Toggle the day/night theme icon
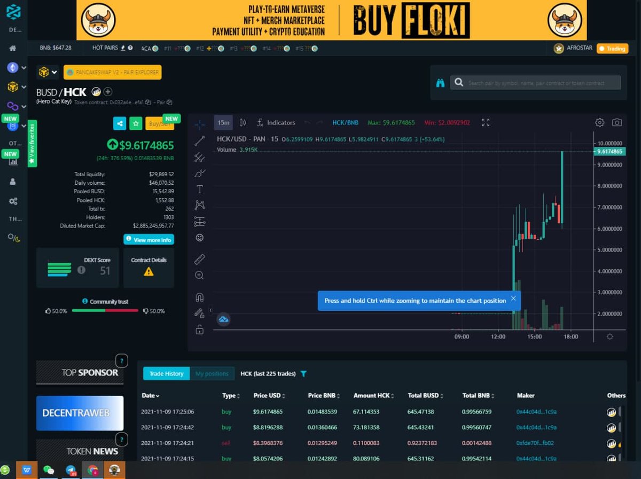The image size is (641, 479). pyautogui.click(x=13, y=238)
